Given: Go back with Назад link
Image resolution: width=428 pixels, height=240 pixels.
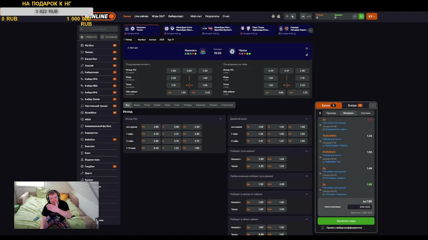Looking at the screenshot, I should [127, 40].
